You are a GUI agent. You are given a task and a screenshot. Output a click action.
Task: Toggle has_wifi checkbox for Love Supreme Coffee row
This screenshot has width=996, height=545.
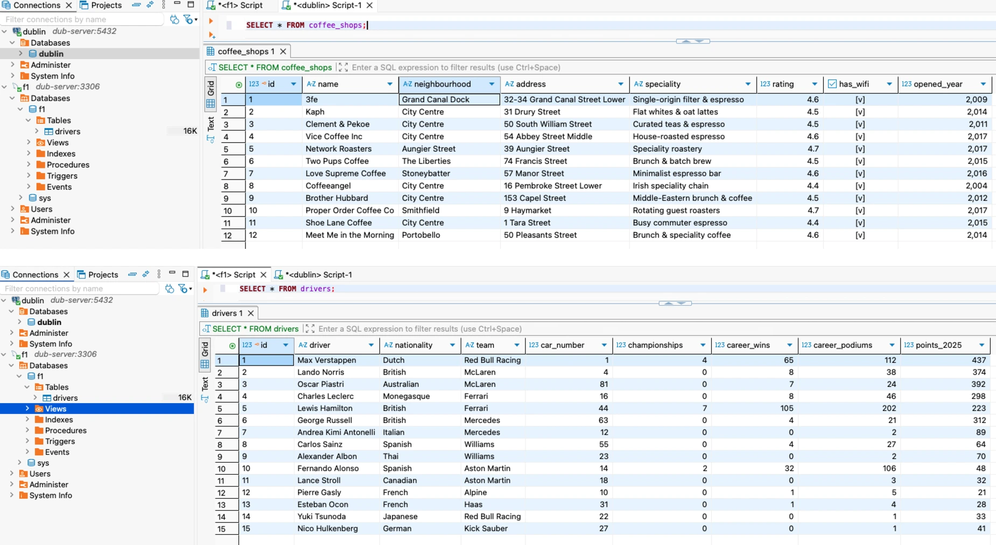[860, 174]
